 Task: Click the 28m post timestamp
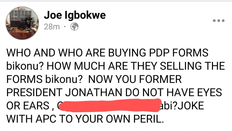tap(51, 27)
